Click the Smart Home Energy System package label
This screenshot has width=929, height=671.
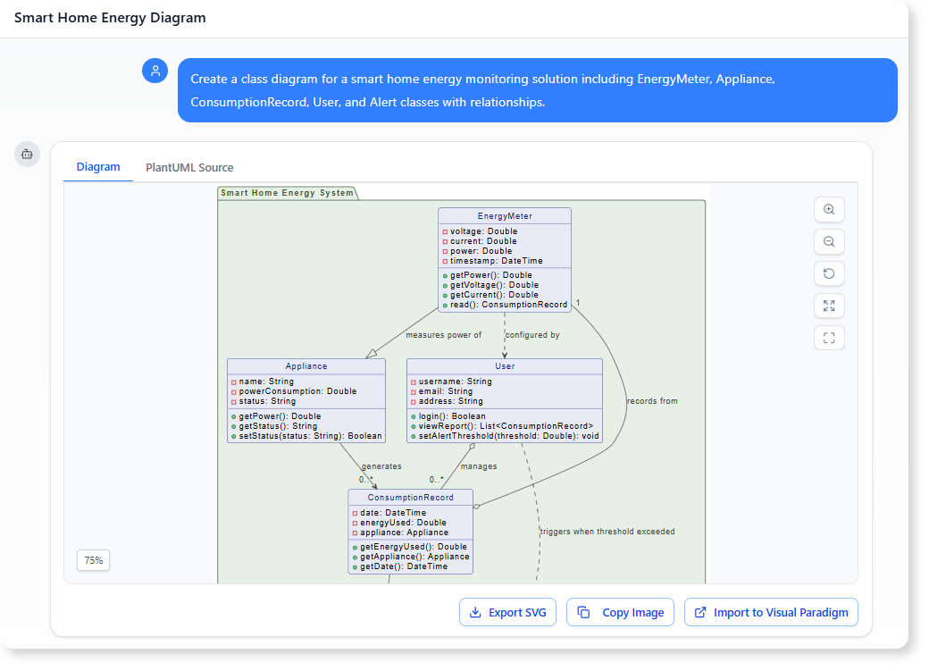(x=284, y=192)
